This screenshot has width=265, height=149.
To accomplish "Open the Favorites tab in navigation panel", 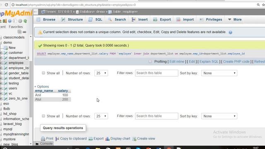I will 16,27.
